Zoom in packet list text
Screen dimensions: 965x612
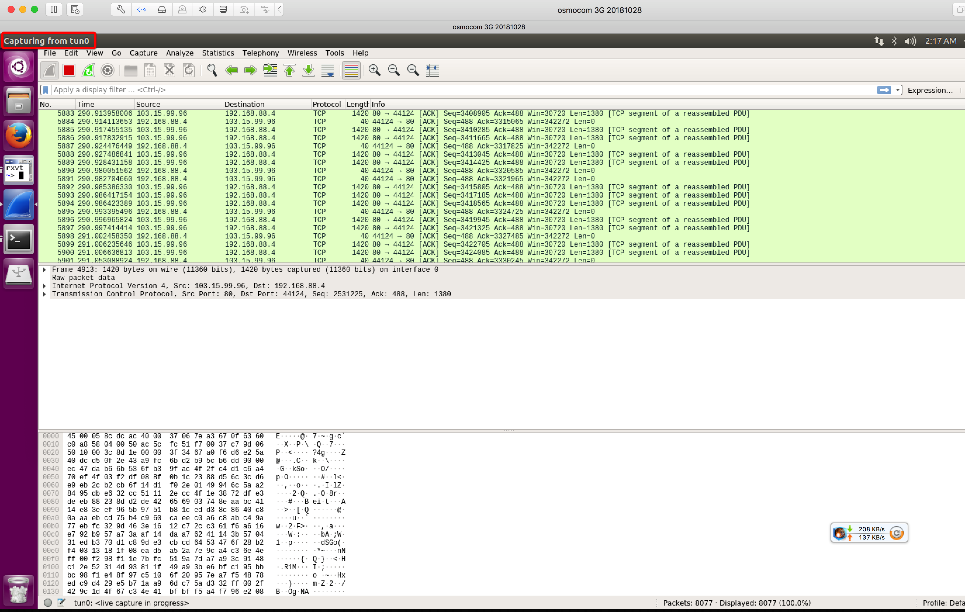tap(374, 70)
